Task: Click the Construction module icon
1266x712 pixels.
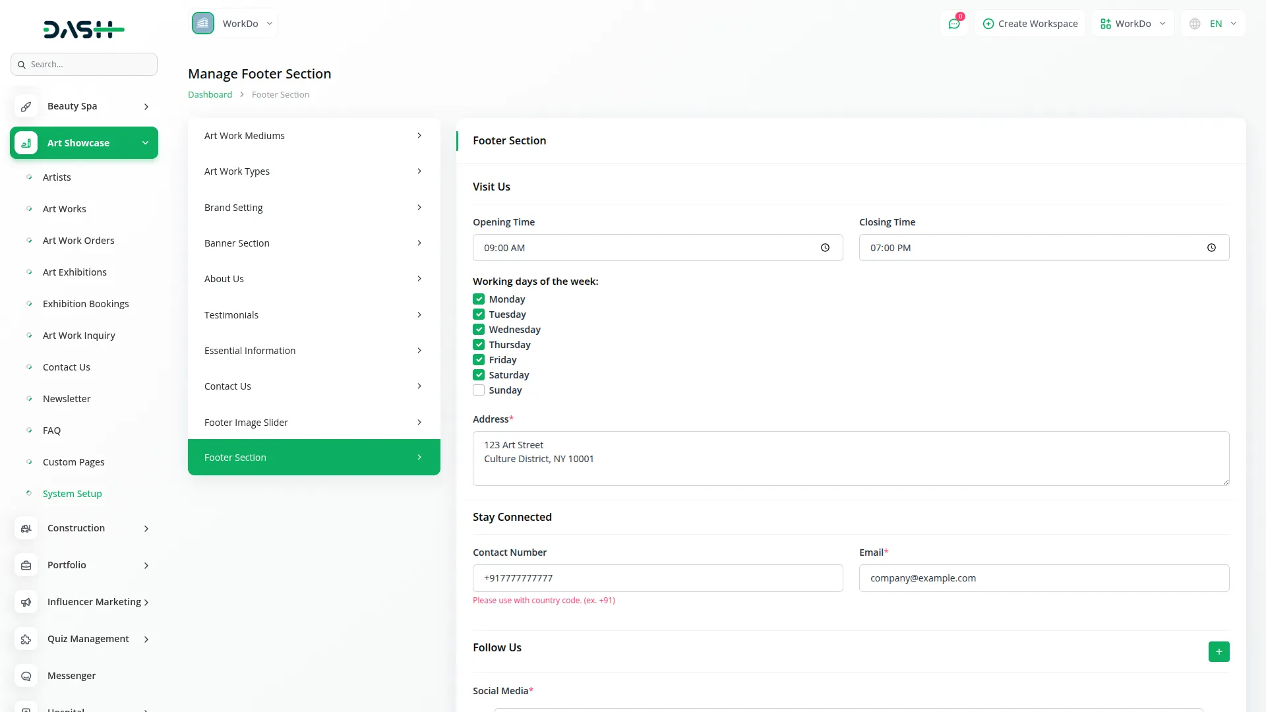Action: click(26, 528)
